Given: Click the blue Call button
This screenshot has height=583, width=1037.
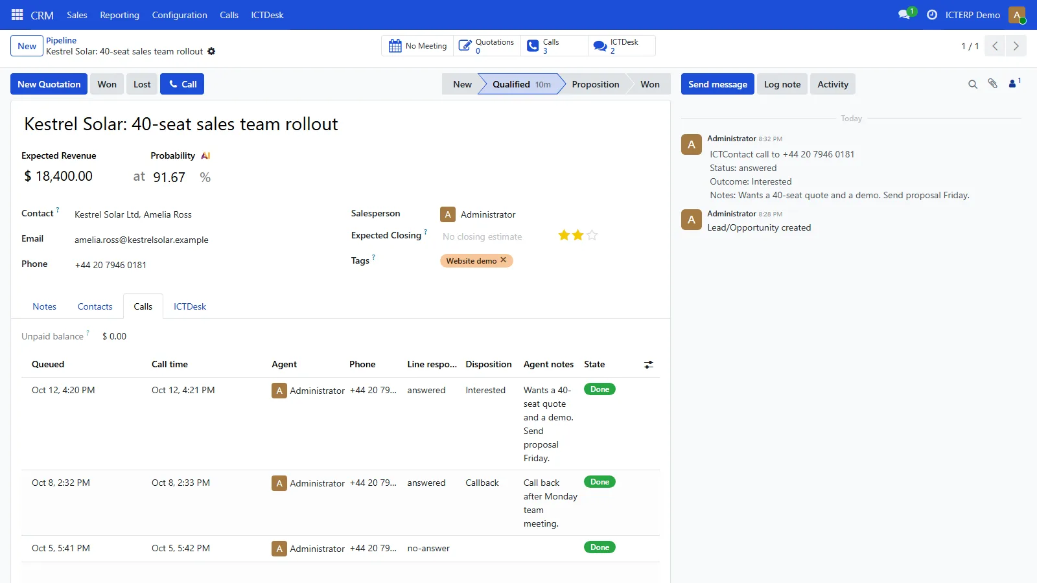Looking at the screenshot, I should pyautogui.click(x=182, y=84).
